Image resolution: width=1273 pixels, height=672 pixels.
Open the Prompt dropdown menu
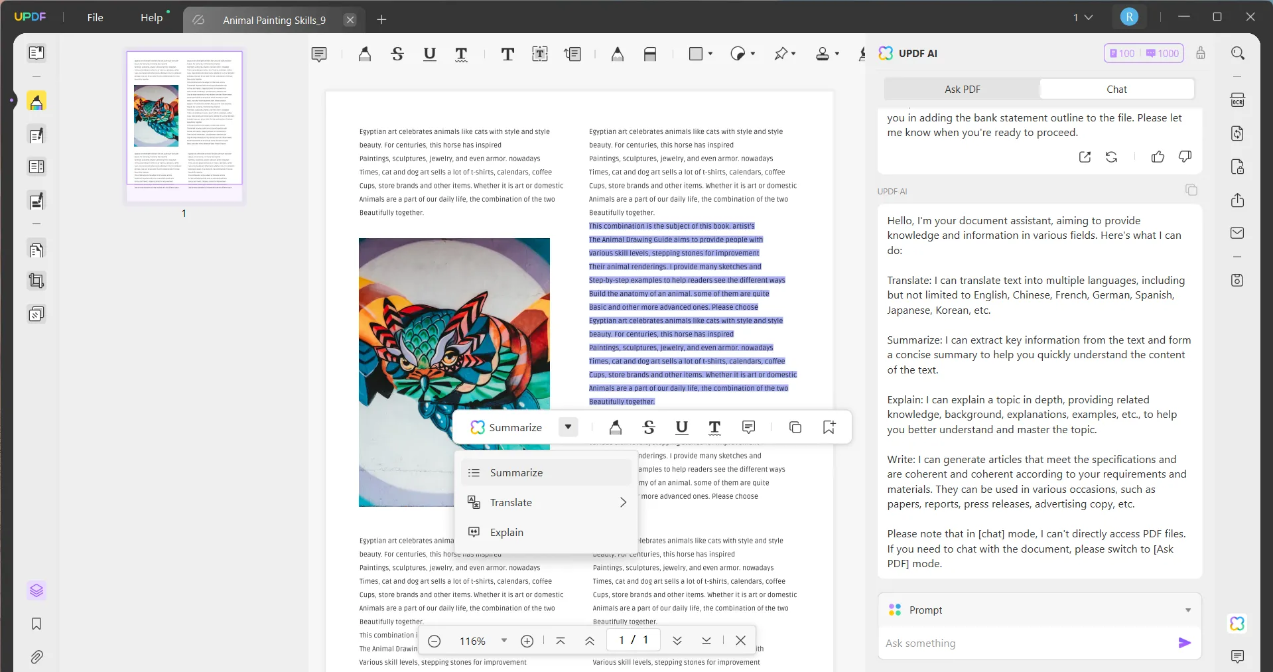pyautogui.click(x=1187, y=610)
